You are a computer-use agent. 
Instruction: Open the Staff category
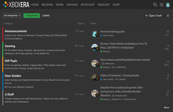pyautogui.click(x=11, y=94)
